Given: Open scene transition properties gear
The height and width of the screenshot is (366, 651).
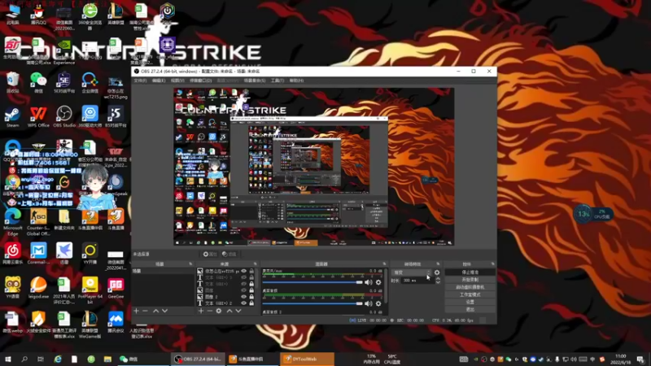Looking at the screenshot, I should (437, 272).
